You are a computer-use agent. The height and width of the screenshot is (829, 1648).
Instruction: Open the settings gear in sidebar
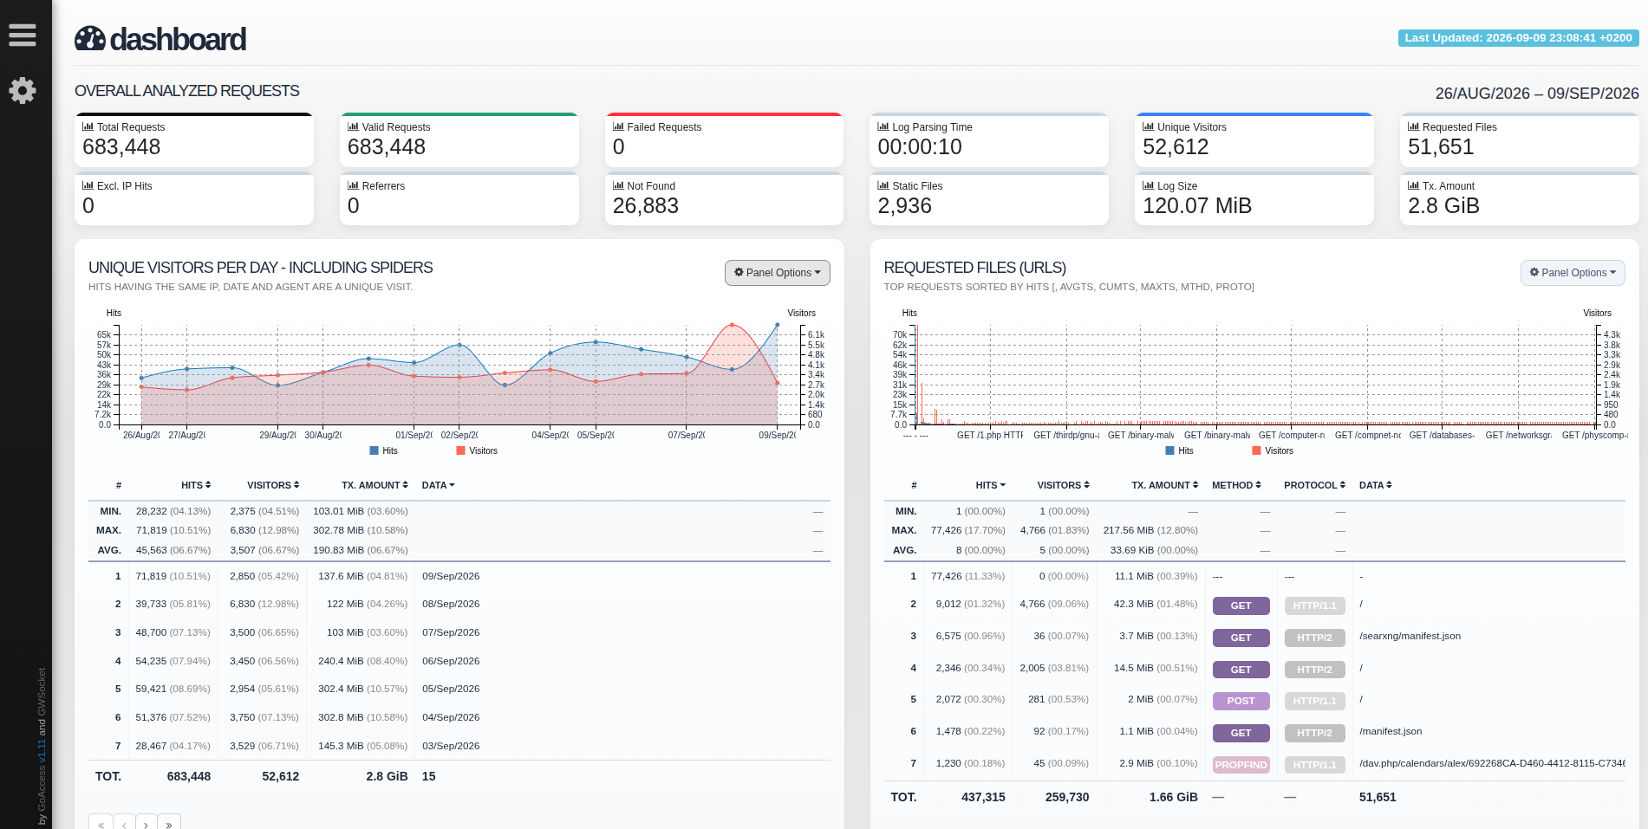(x=23, y=90)
